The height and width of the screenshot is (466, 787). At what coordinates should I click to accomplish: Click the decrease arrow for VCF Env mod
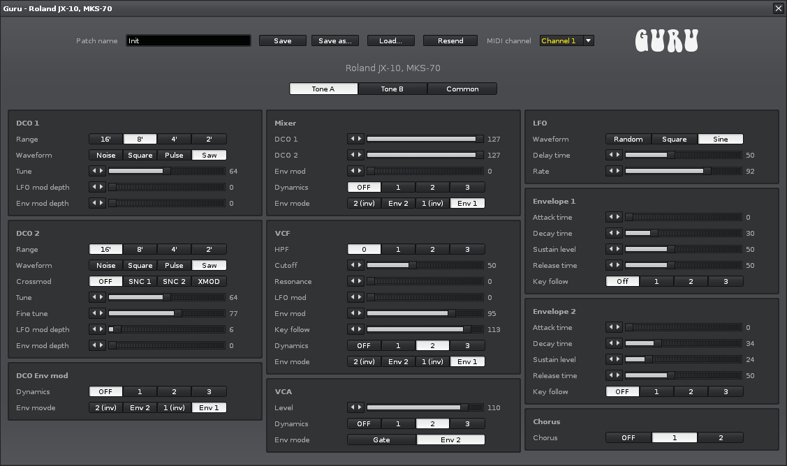click(x=353, y=313)
